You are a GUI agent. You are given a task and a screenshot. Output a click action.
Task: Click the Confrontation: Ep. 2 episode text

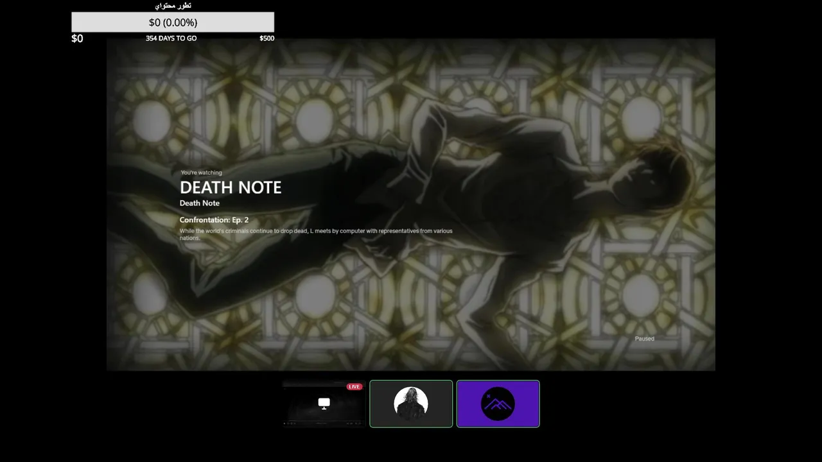[x=214, y=220]
